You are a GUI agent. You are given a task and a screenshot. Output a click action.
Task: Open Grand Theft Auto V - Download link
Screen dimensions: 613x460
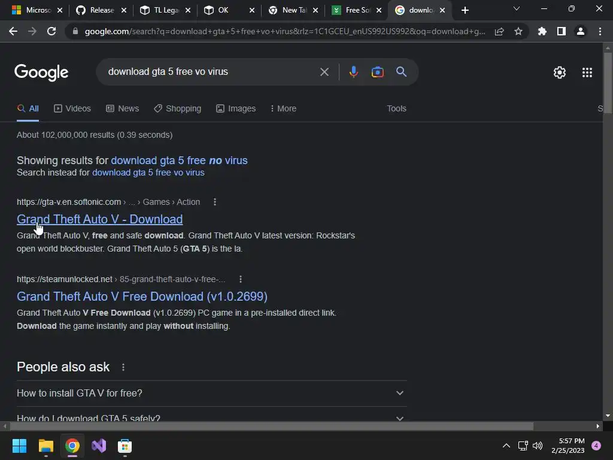click(x=100, y=219)
